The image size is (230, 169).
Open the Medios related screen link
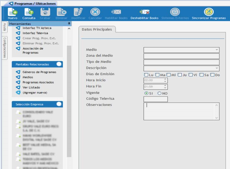click(x=28, y=77)
